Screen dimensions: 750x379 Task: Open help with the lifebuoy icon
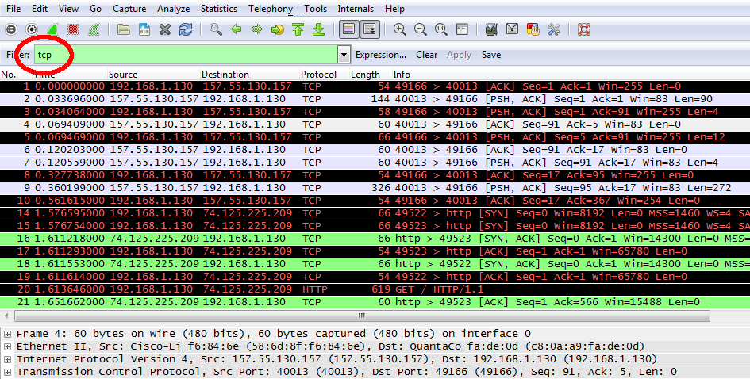pos(584,29)
